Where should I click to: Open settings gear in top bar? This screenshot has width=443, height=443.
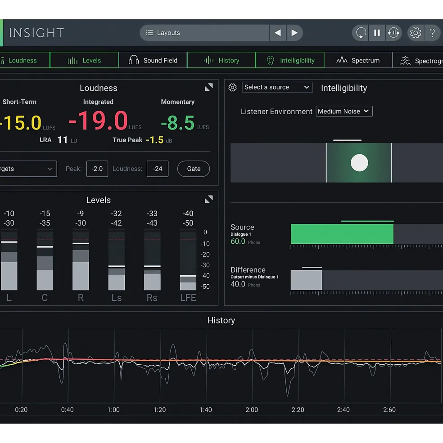[x=416, y=33]
